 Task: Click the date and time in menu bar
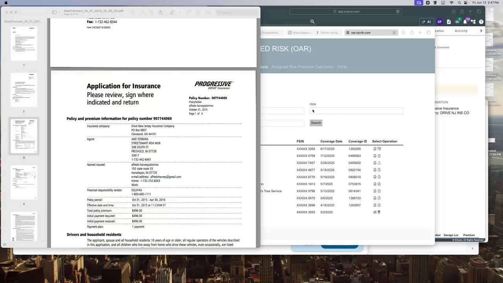coord(485,3)
